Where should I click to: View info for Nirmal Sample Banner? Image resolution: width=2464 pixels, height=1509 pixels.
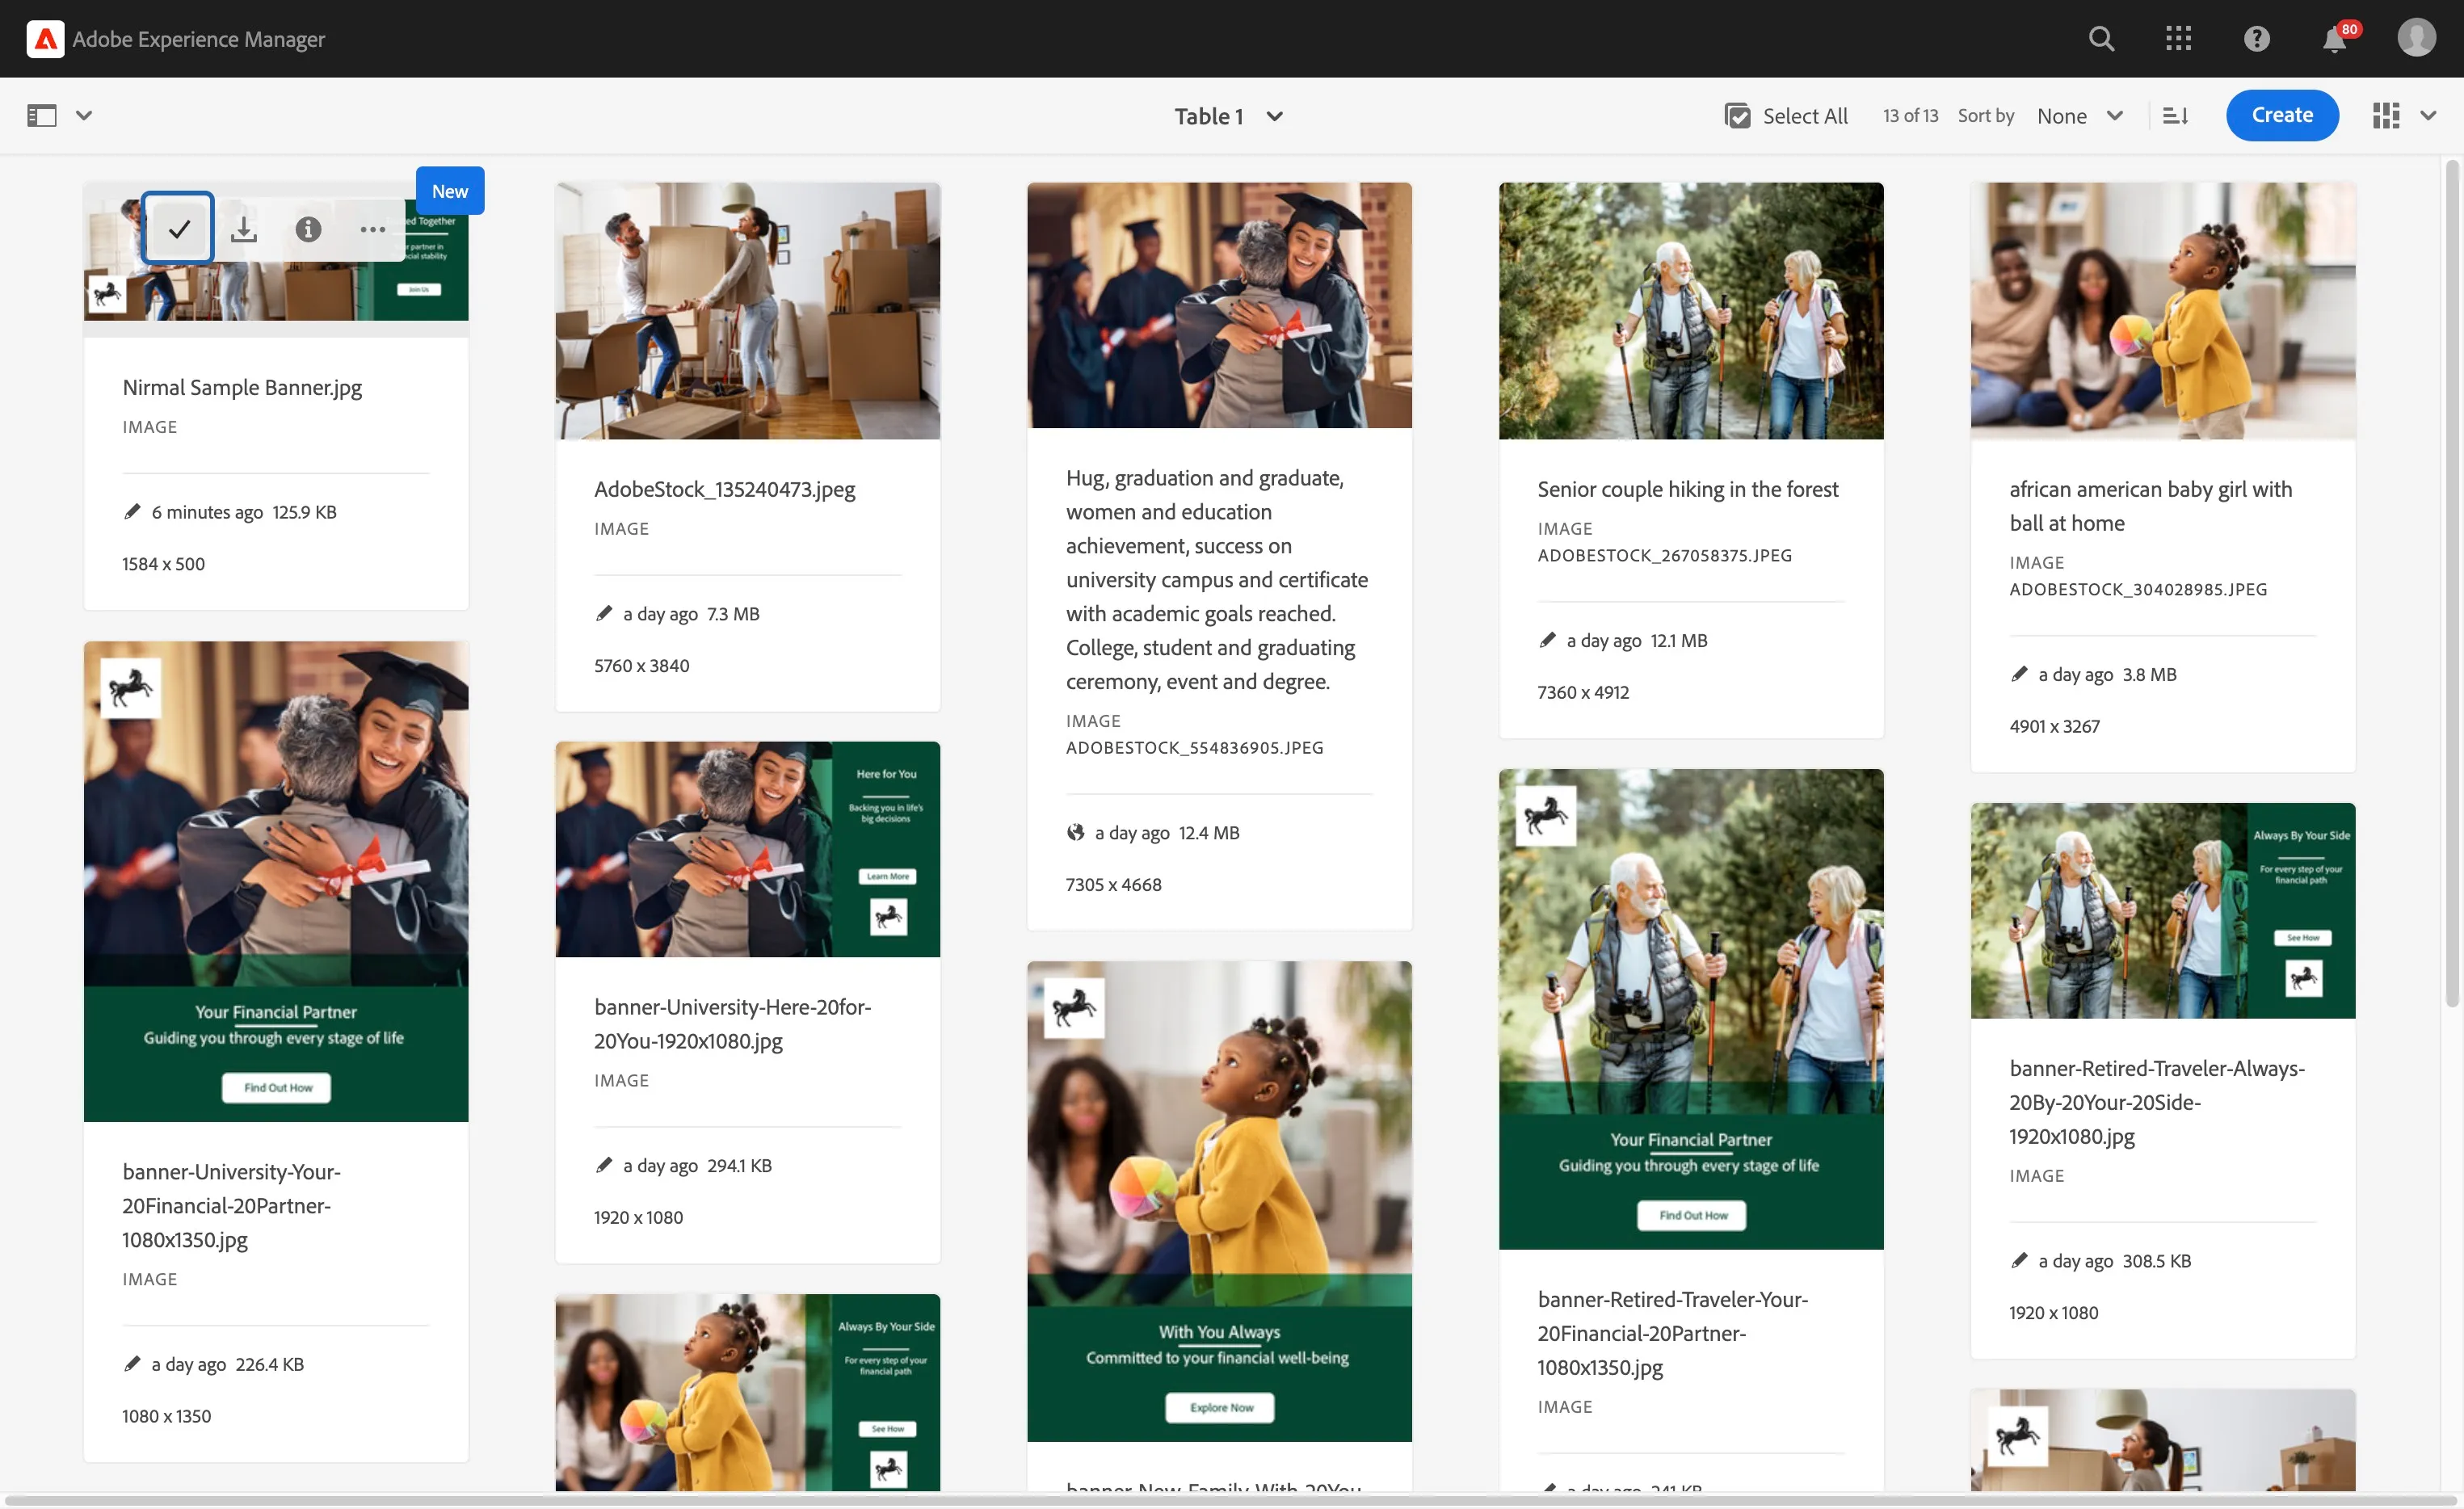(308, 230)
